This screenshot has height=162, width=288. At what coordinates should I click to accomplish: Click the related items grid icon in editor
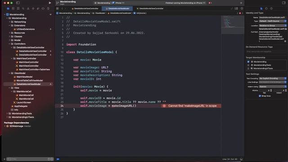point(58,9)
